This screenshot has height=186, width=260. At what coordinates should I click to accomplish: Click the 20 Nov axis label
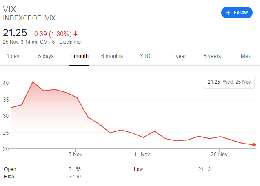pyautogui.click(x=219, y=154)
